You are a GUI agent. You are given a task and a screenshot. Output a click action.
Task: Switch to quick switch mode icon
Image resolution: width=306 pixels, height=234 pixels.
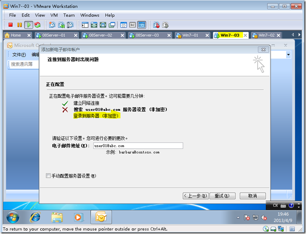[94, 25]
